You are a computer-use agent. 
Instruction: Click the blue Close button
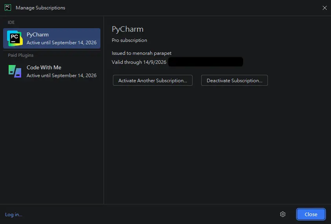(x=311, y=214)
